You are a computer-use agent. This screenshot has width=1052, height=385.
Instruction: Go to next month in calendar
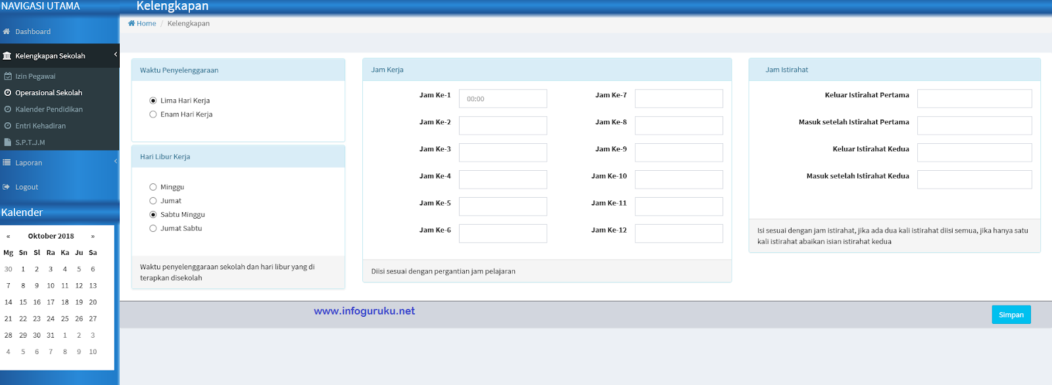[x=93, y=236]
